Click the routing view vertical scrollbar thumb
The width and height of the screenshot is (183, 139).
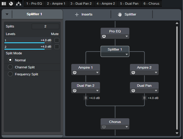pyautogui.click(x=177, y=78)
